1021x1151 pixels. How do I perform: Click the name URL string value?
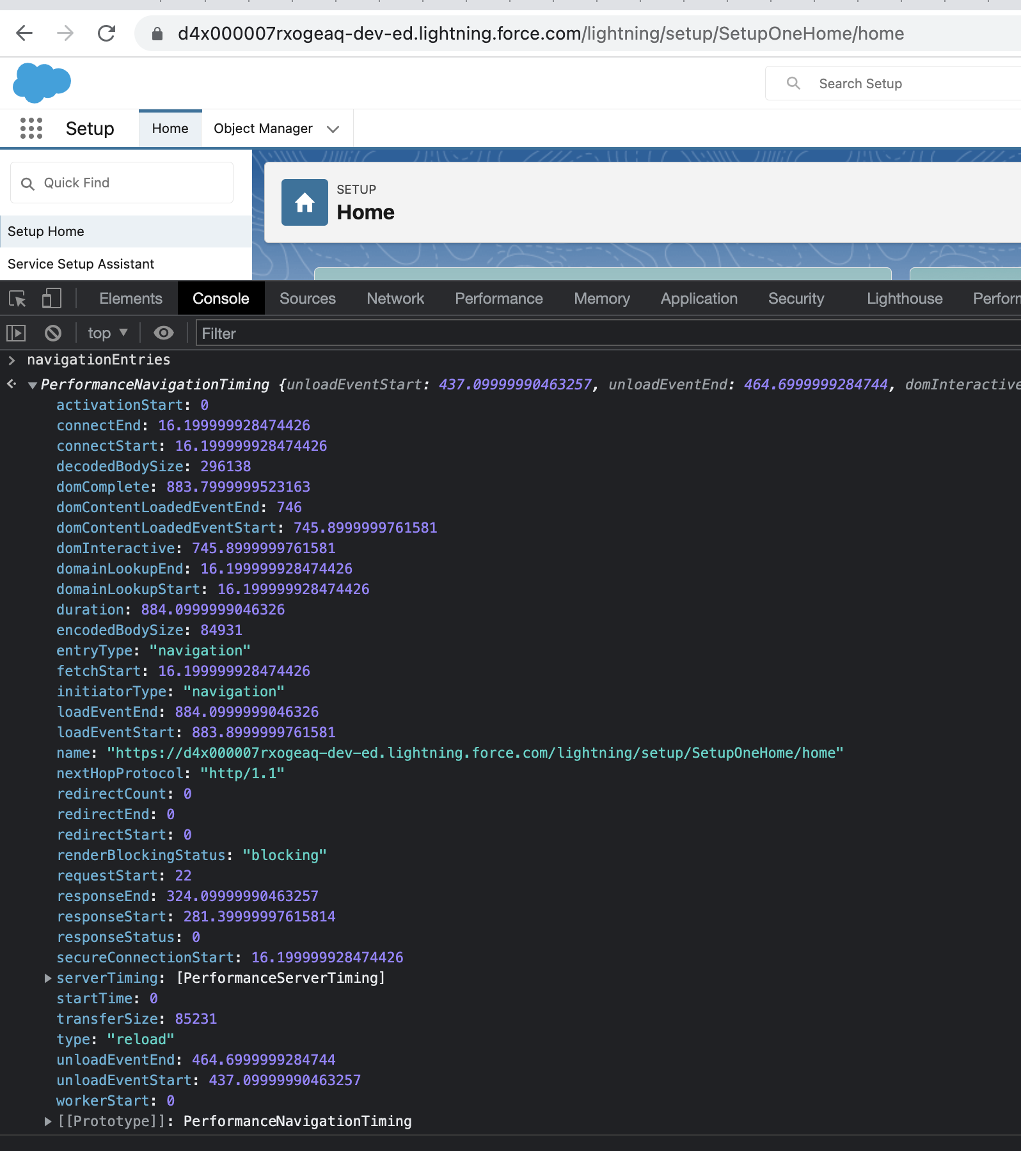click(475, 753)
